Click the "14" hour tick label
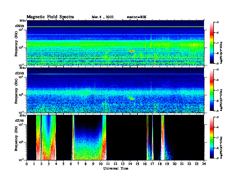 130,164
